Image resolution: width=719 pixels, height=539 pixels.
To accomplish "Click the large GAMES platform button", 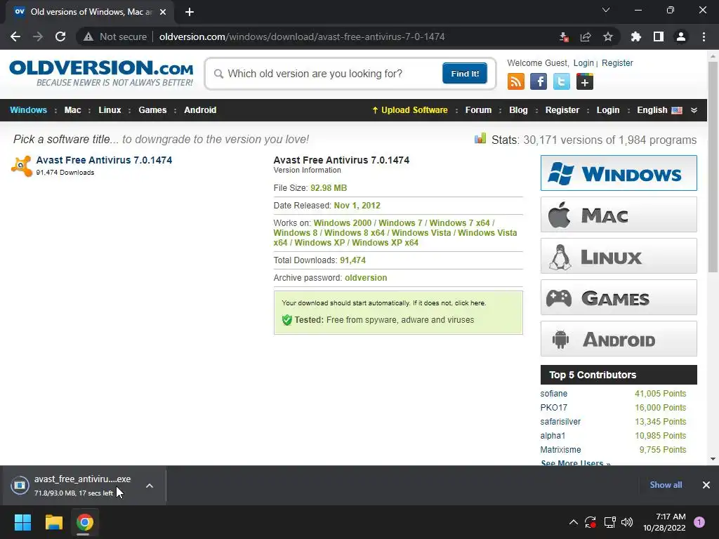I will 619,298.
